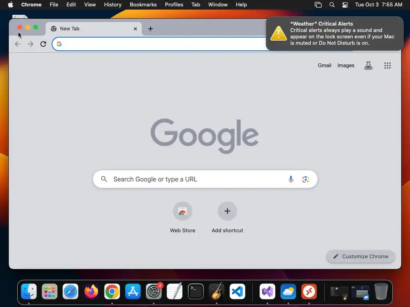Launch Safari from the Dock
Screen dimensions: 410x307
coord(70,291)
